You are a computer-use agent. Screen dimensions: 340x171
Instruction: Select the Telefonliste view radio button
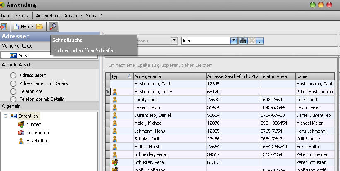click(x=13, y=91)
